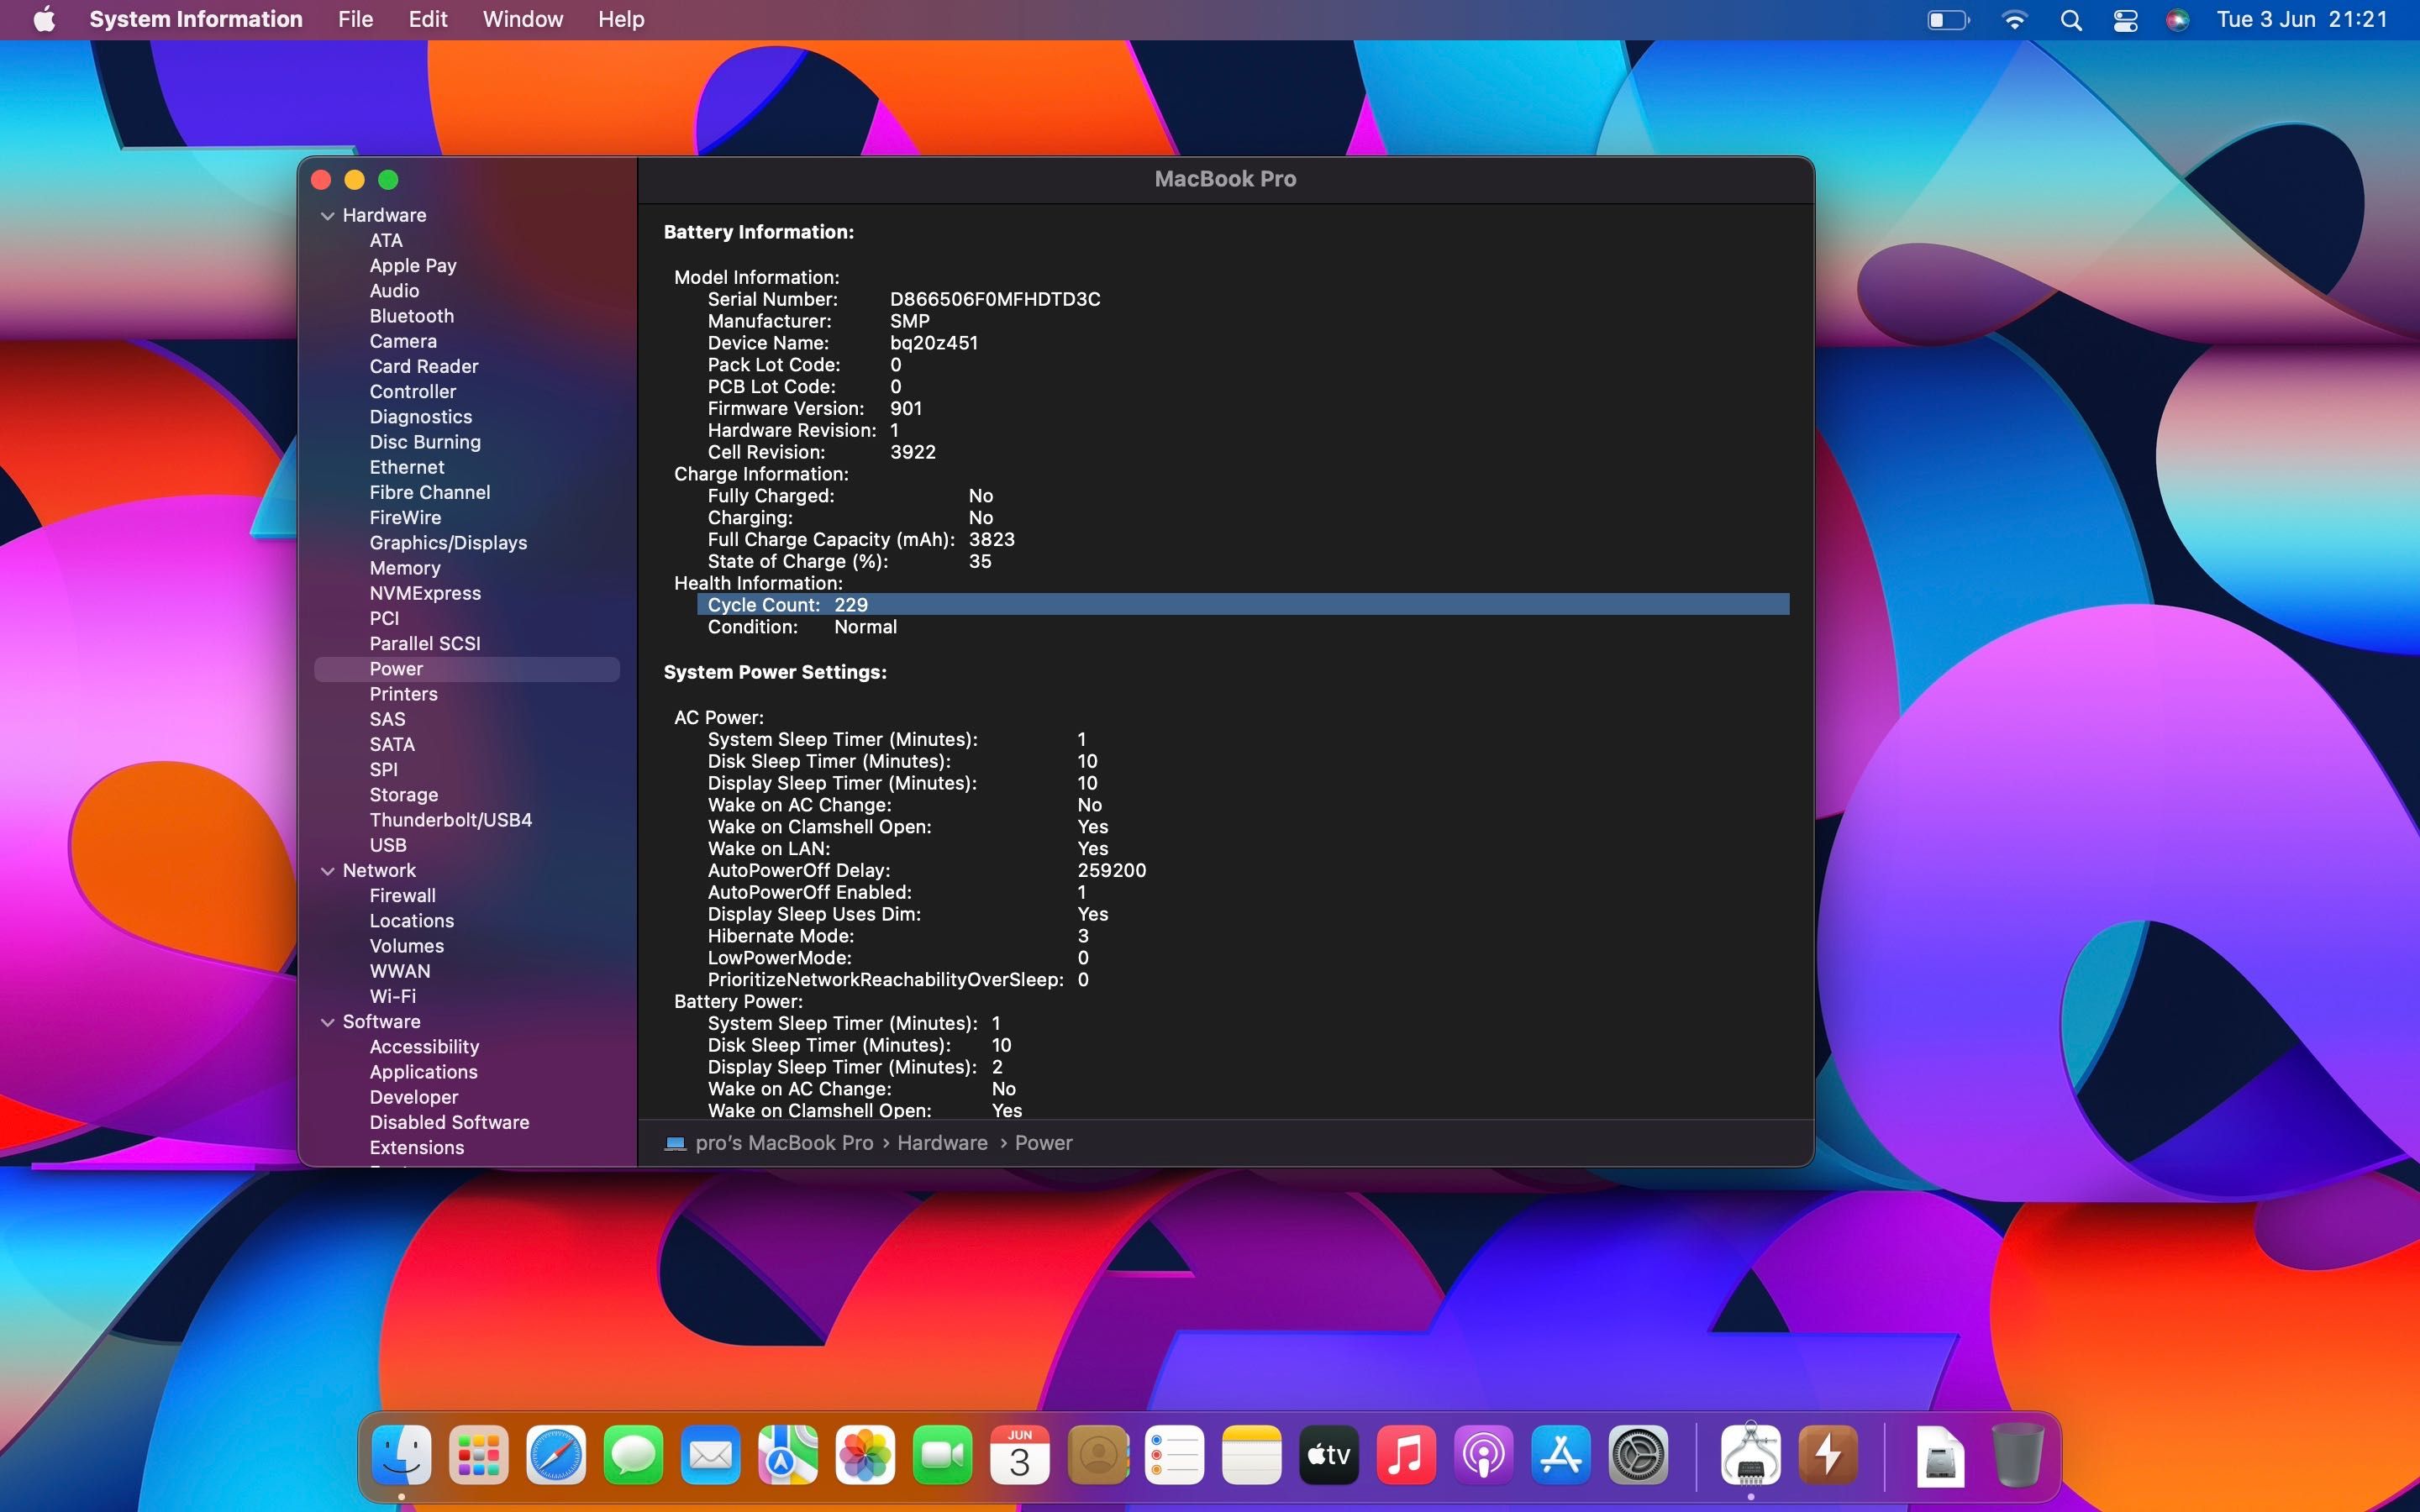The width and height of the screenshot is (2420, 1512).
Task: Open the File menu
Action: click(x=355, y=19)
